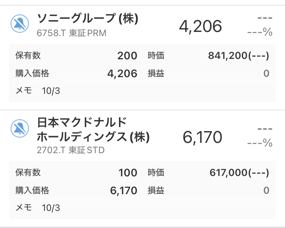Open Sony memo 10/3
Image resolution: width=285 pixels, height=228 pixels.
coord(51,91)
